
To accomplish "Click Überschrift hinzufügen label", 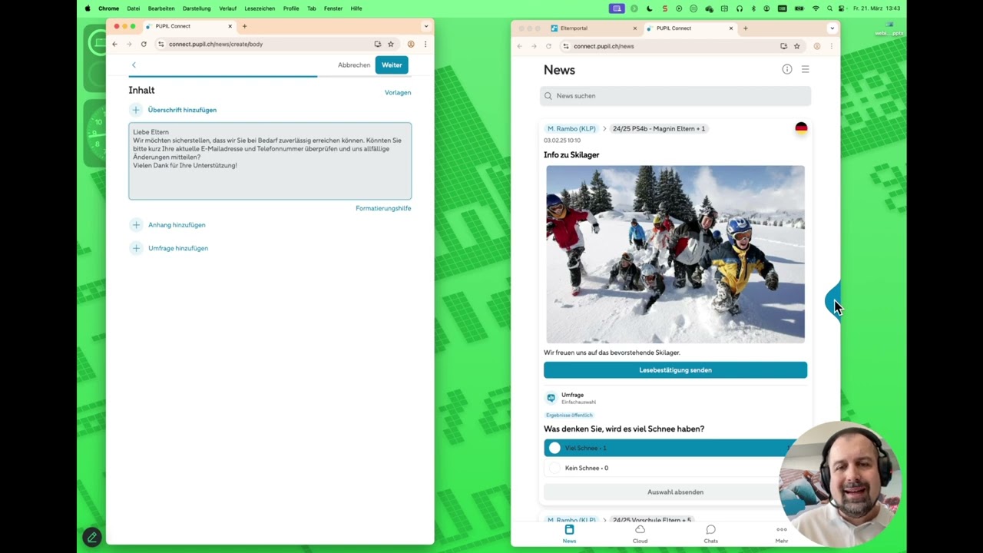I will [x=182, y=110].
